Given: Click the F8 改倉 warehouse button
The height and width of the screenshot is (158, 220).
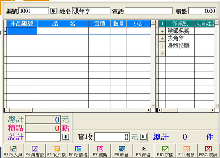Looking at the screenshot, I should [x=121, y=151].
